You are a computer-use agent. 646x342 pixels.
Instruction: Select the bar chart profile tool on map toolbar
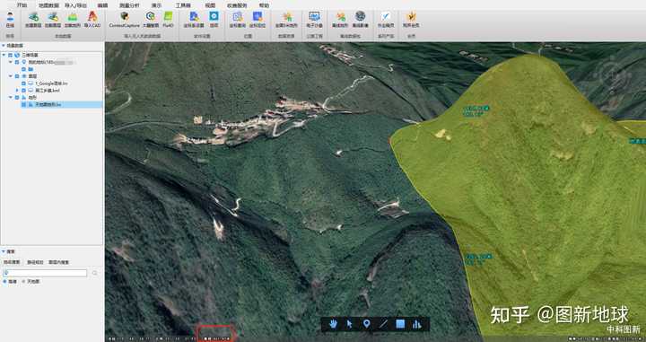coord(417,324)
